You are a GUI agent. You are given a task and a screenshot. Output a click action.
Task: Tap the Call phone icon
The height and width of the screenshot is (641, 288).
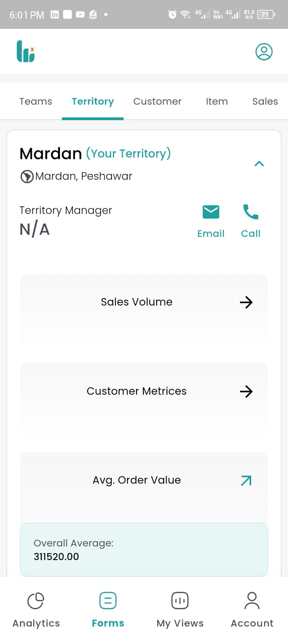click(x=251, y=212)
